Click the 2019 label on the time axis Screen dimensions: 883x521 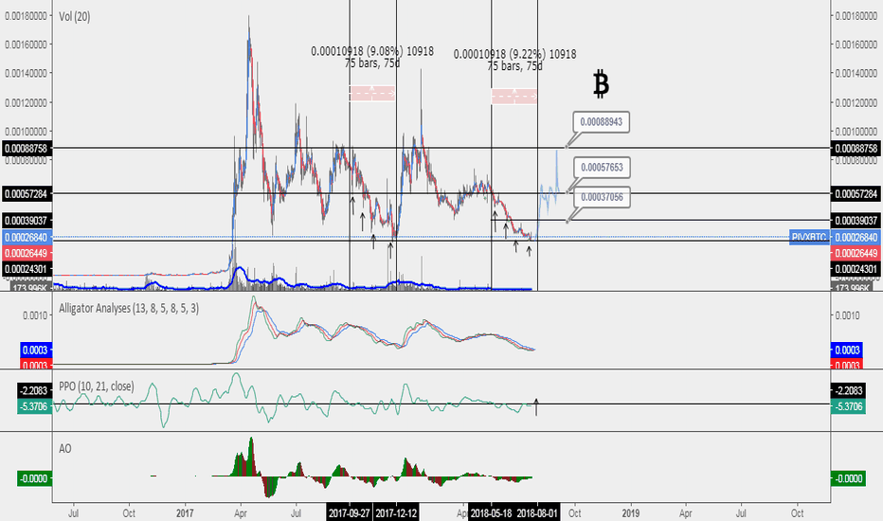click(x=630, y=513)
